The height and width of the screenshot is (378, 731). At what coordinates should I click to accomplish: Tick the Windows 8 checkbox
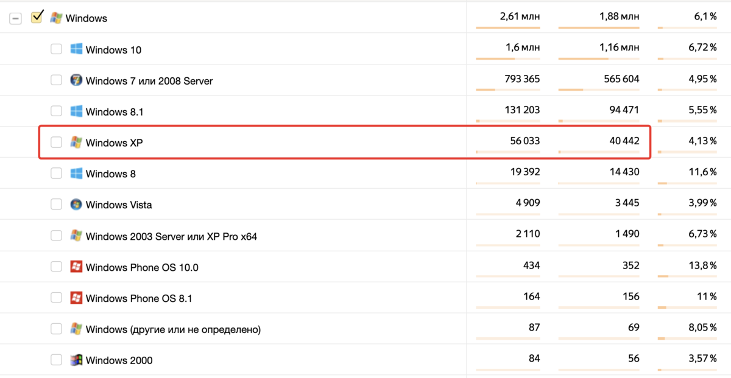(56, 173)
